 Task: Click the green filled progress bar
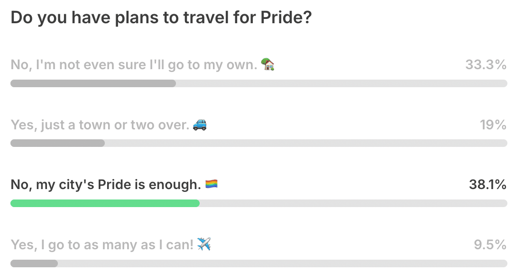pos(105,203)
